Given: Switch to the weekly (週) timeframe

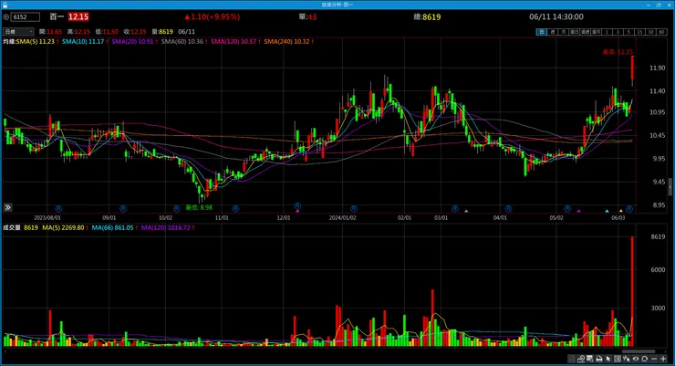Looking at the screenshot, I should [x=553, y=32].
